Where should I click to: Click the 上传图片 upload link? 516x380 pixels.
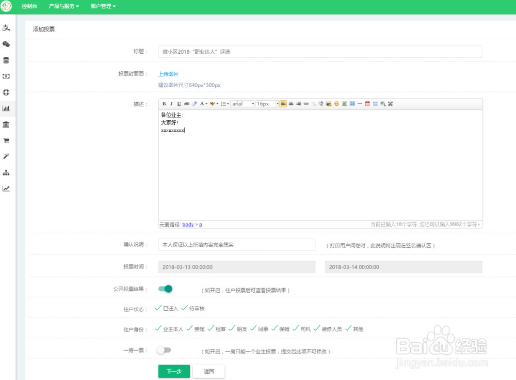coord(168,74)
